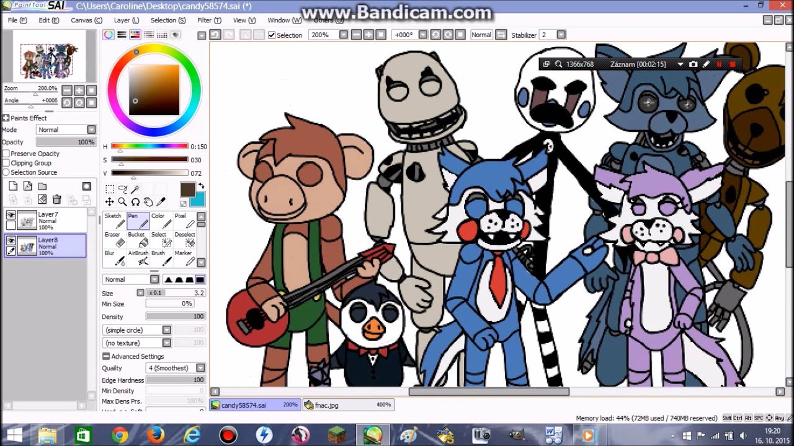This screenshot has width=794, height=446.
Task: Show the color wheel panel
Action: click(109, 35)
